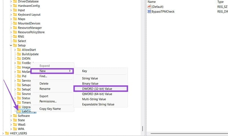228x136 pixels.
Task: Select Permissions... from the context menu
Action: pos(48,101)
